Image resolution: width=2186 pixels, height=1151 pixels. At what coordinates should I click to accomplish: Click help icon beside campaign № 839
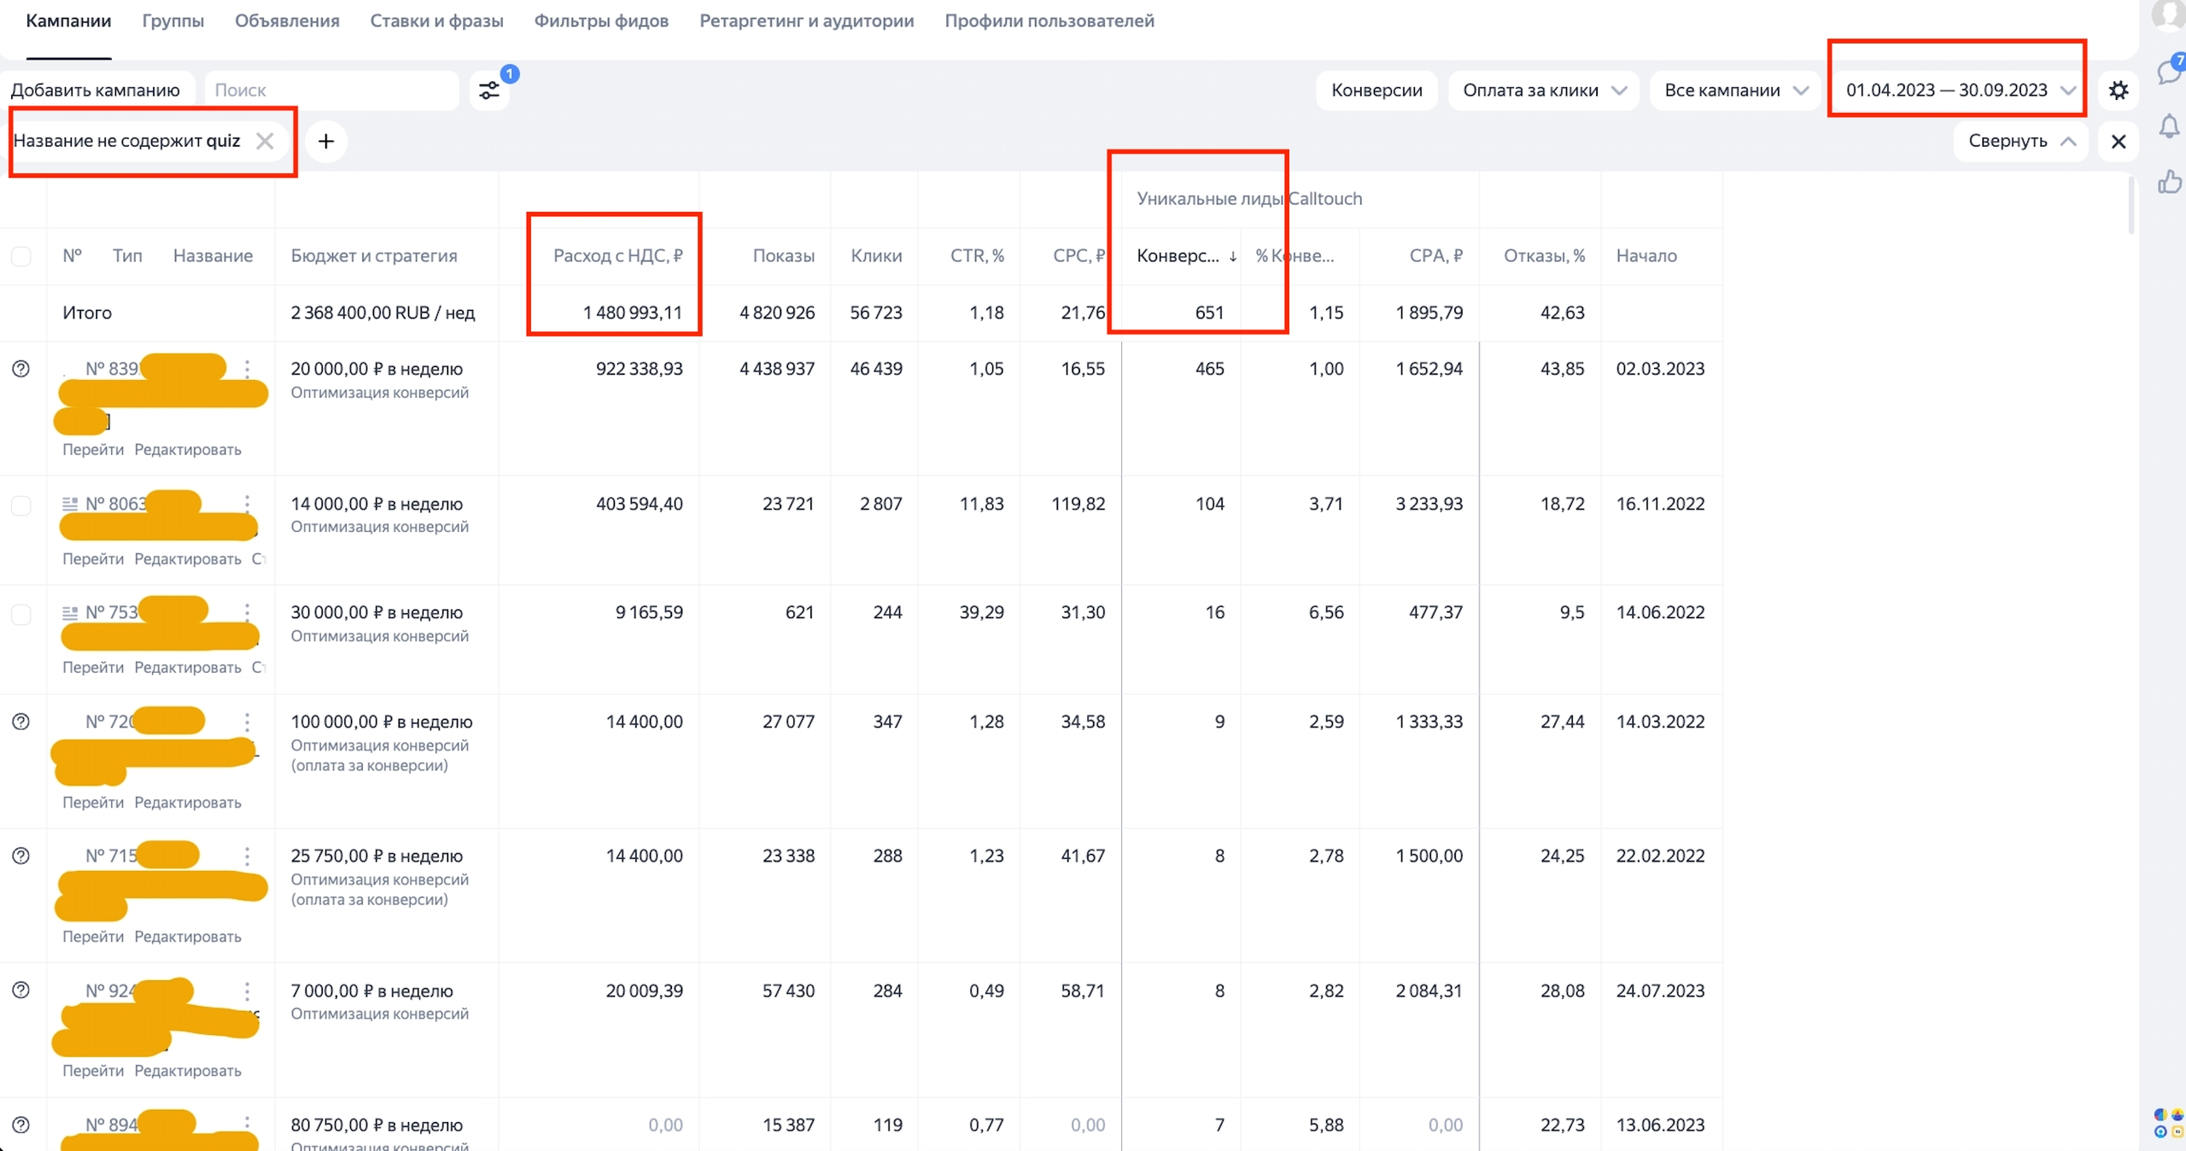tap(21, 369)
